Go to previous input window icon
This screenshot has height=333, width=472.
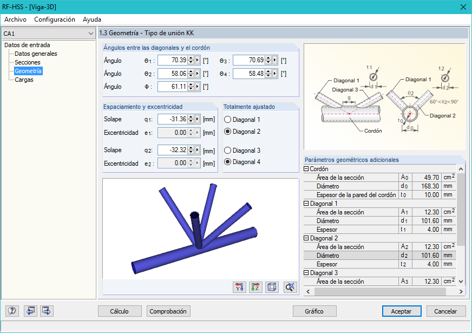click(30, 311)
